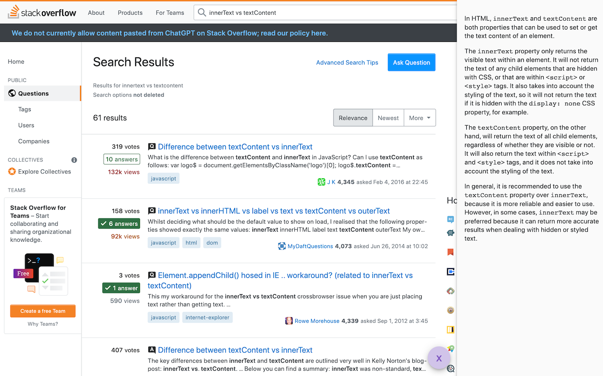
Task: Click javascript tag beside html tag
Action: pos(163,243)
